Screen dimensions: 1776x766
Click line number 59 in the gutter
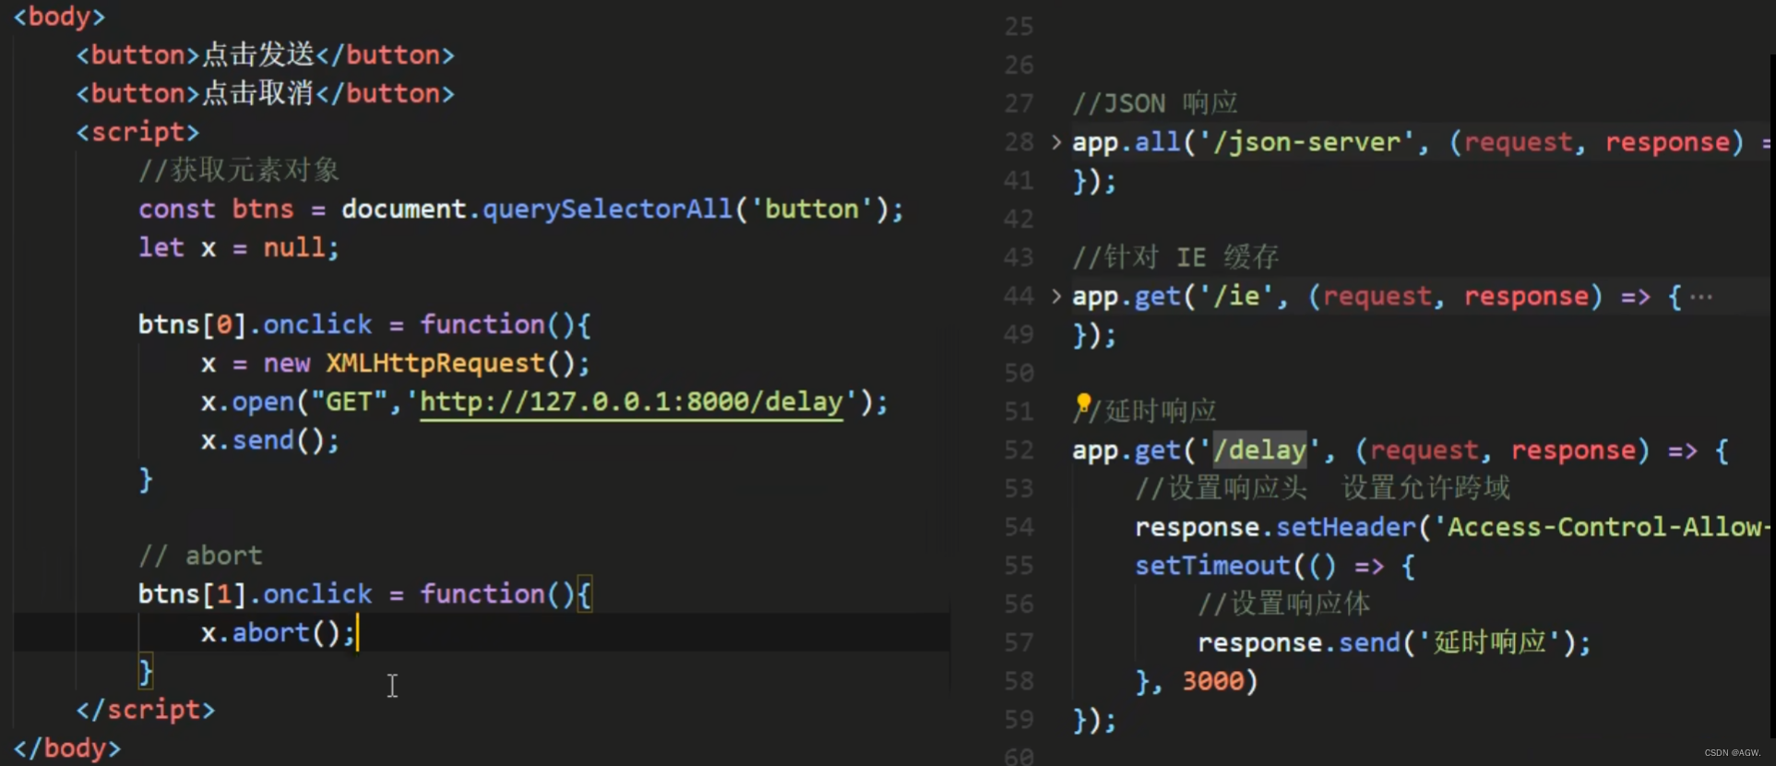[x=1019, y=720]
